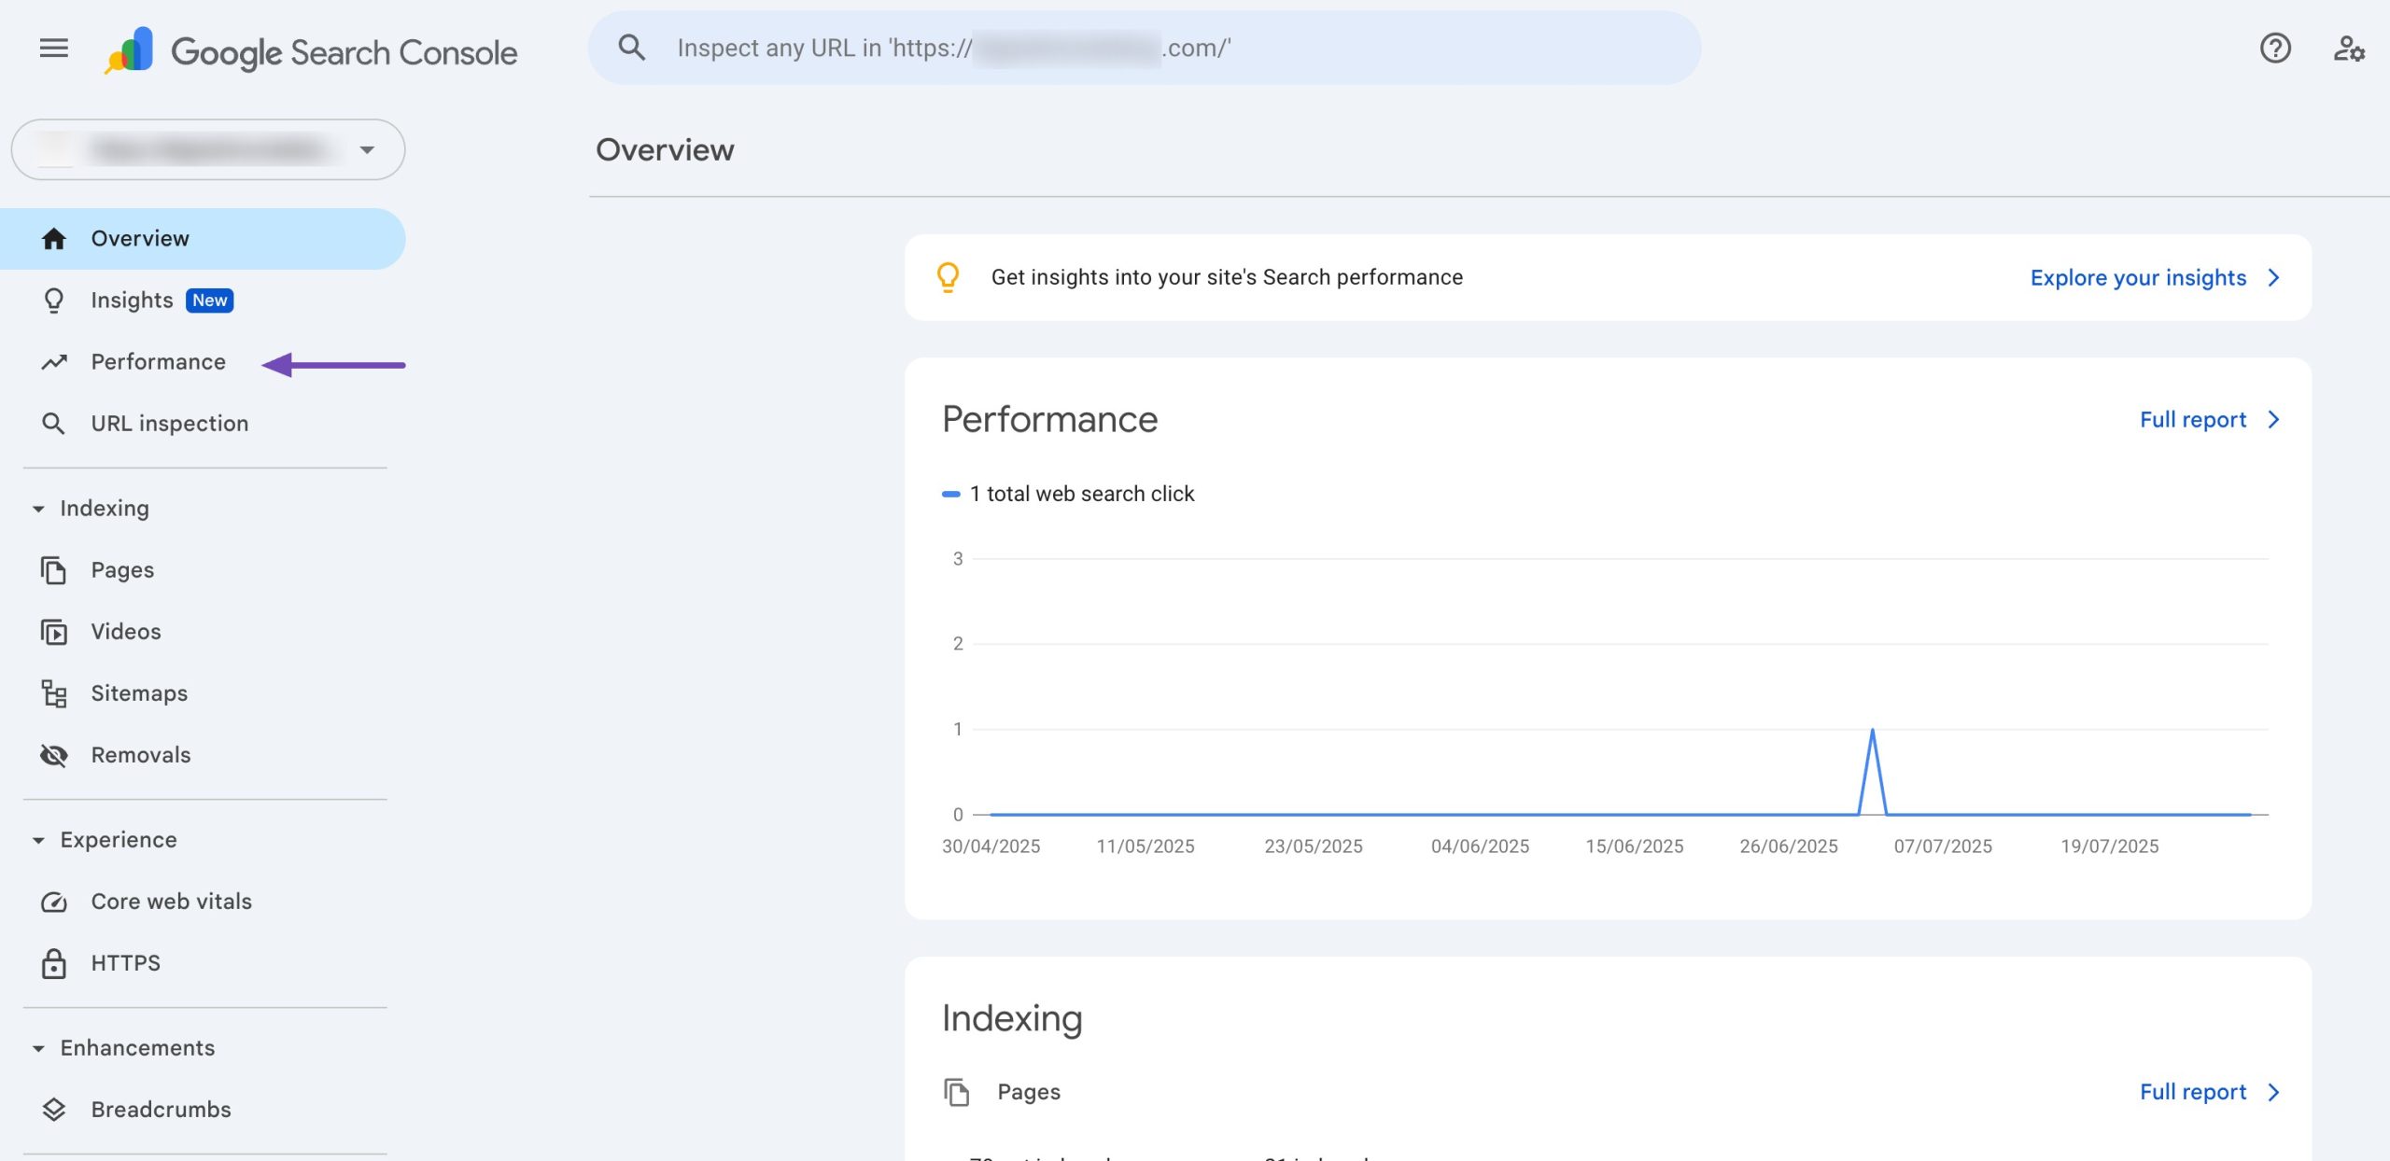Open the hamburger navigation menu

click(53, 49)
